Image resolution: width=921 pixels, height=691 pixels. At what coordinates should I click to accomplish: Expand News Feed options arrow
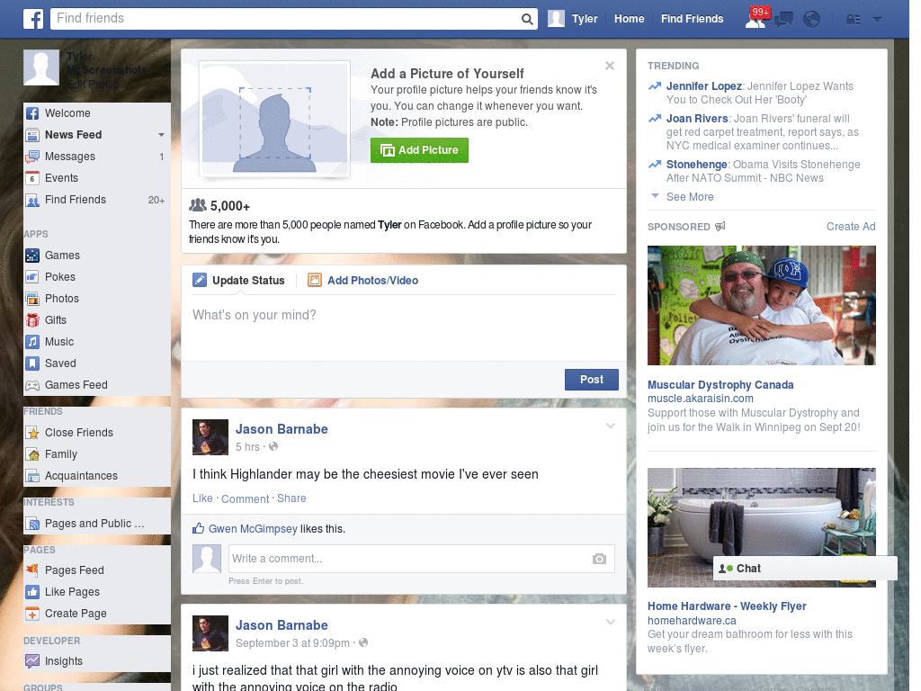tap(161, 135)
